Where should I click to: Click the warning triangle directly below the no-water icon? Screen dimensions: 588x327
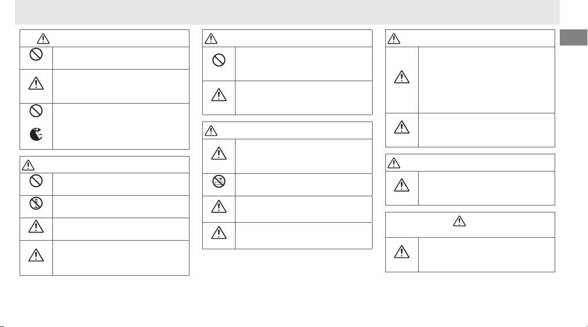click(x=218, y=208)
